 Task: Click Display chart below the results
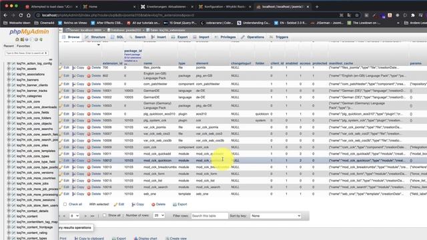(x=145, y=239)
